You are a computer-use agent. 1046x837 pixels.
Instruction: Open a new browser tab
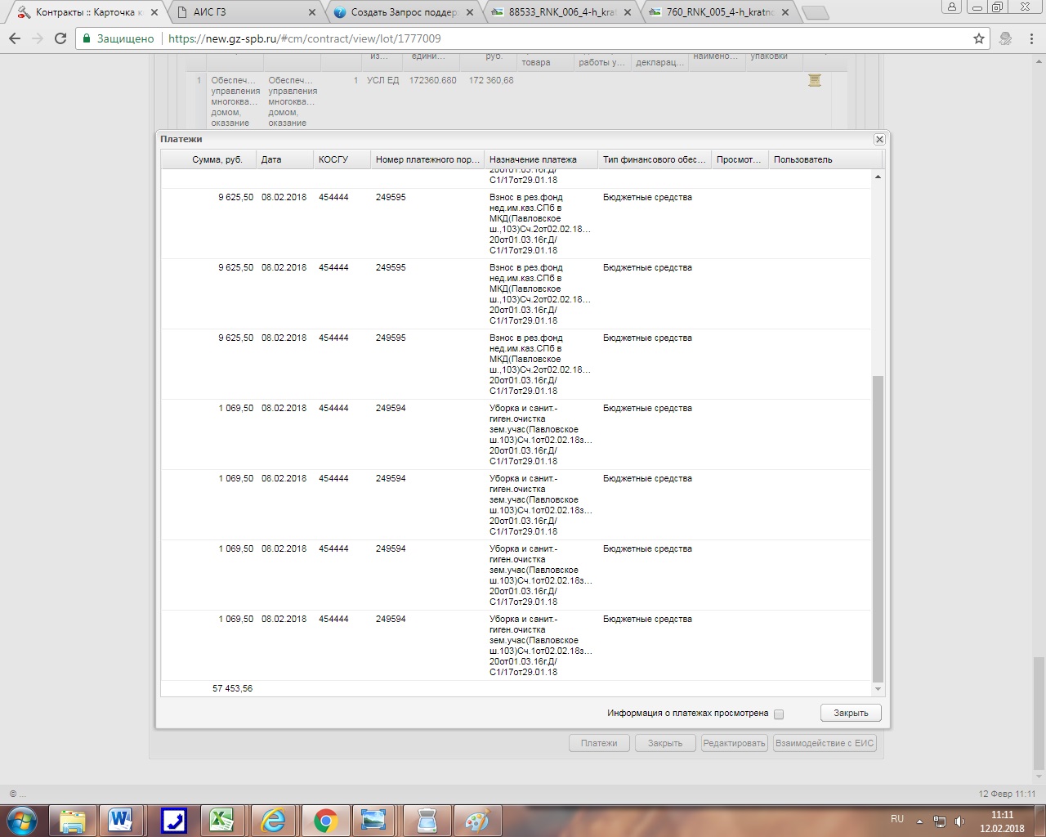tap(816, 13)
